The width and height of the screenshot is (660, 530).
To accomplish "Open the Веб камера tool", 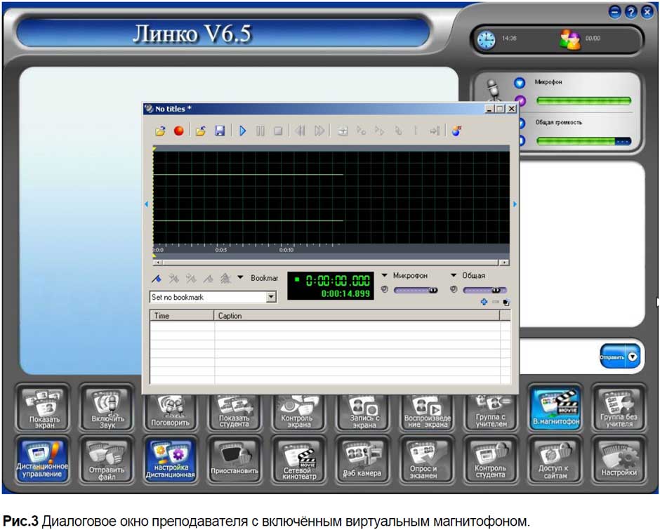I will 362,460.
